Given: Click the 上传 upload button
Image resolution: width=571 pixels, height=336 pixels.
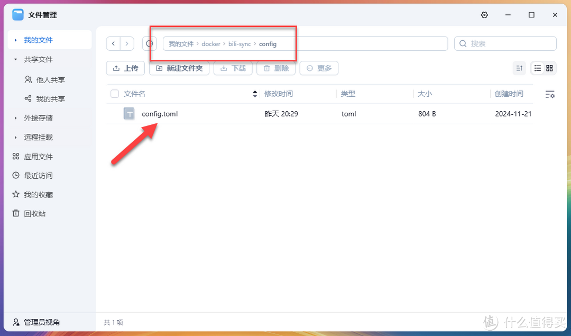Looking at the screenshot, I should [x=125, y=68].
